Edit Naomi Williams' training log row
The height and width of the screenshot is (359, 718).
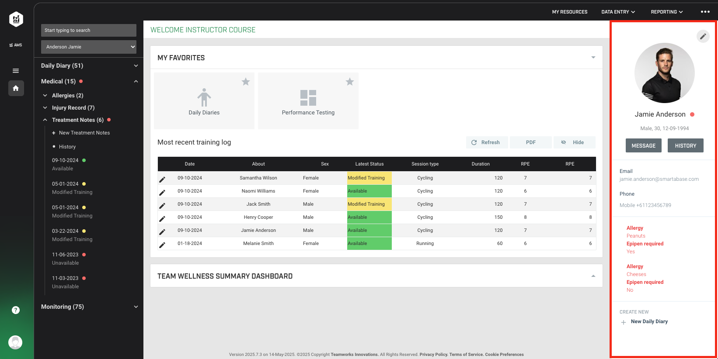pyautogui.click(x=162, y=192)
